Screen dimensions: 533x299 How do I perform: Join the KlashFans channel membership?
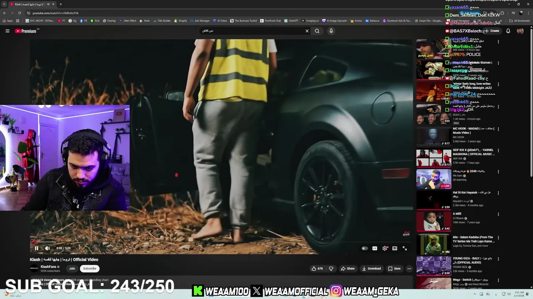pyautogui.click(x=72, y=269)
